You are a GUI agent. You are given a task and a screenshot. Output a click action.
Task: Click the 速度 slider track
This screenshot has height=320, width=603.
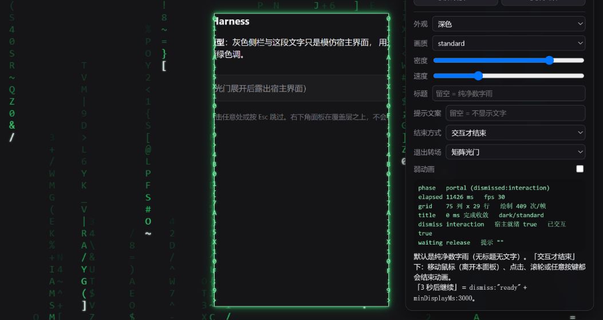pos(509,75)
